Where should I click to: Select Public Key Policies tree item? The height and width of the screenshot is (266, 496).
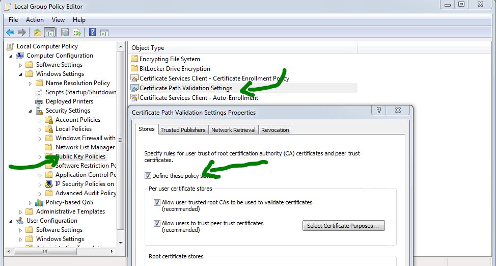pyautogui.click(x=80, y=156)
